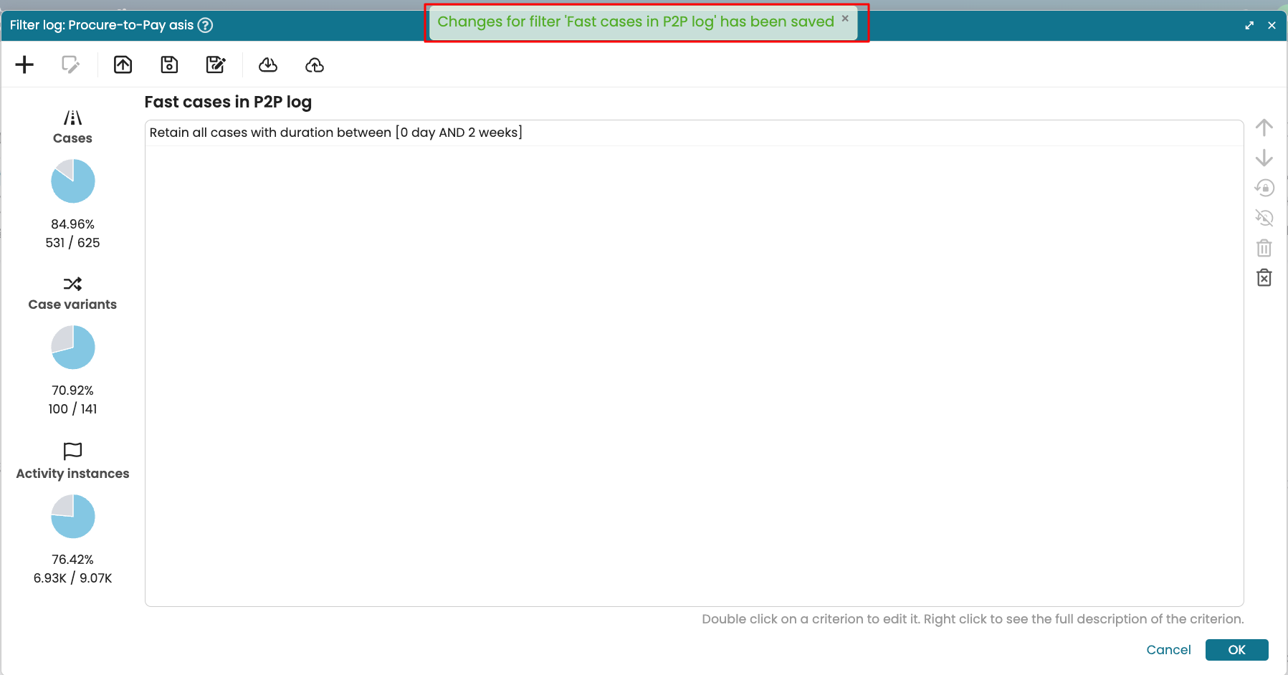Click the up-arrow box icon in the toolbar

(123, 65)
